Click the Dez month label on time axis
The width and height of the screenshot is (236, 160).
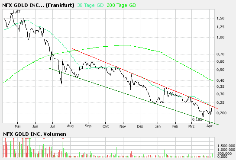click(140, 126)
